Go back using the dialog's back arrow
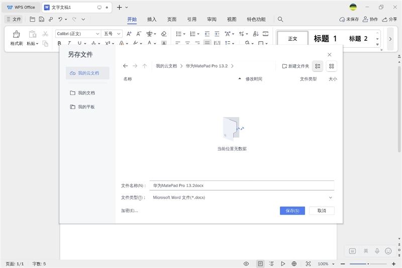 tap(126, 66)
